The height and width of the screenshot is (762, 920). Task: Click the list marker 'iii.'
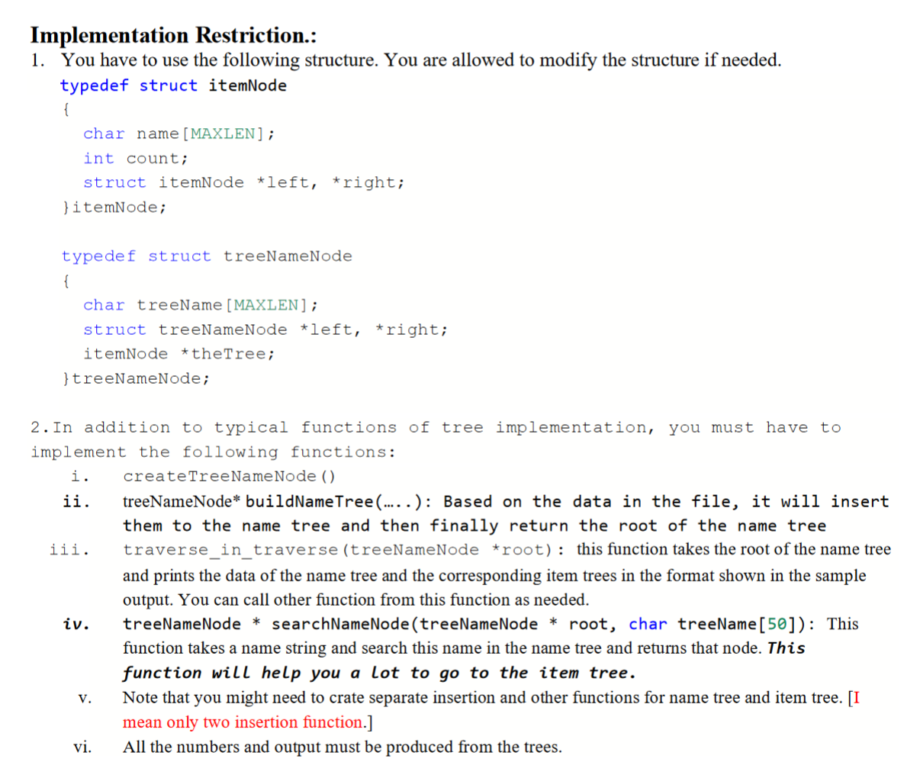coord(69,550)
